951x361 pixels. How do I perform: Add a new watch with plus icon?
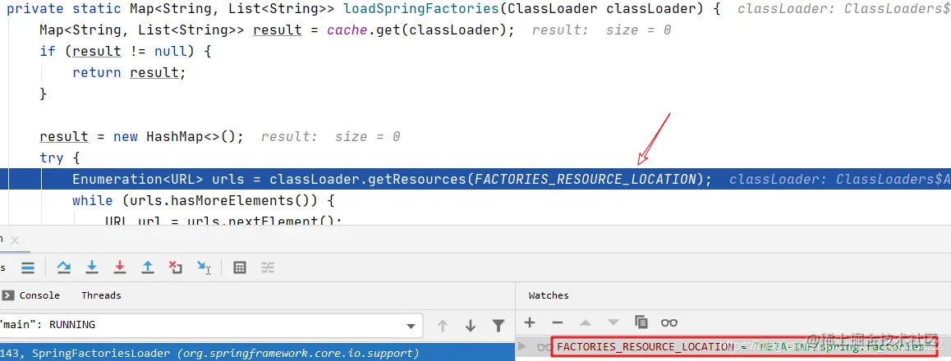tap(530, 322)
